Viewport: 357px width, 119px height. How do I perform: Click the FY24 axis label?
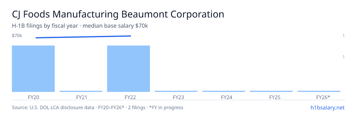click(224, 97)
